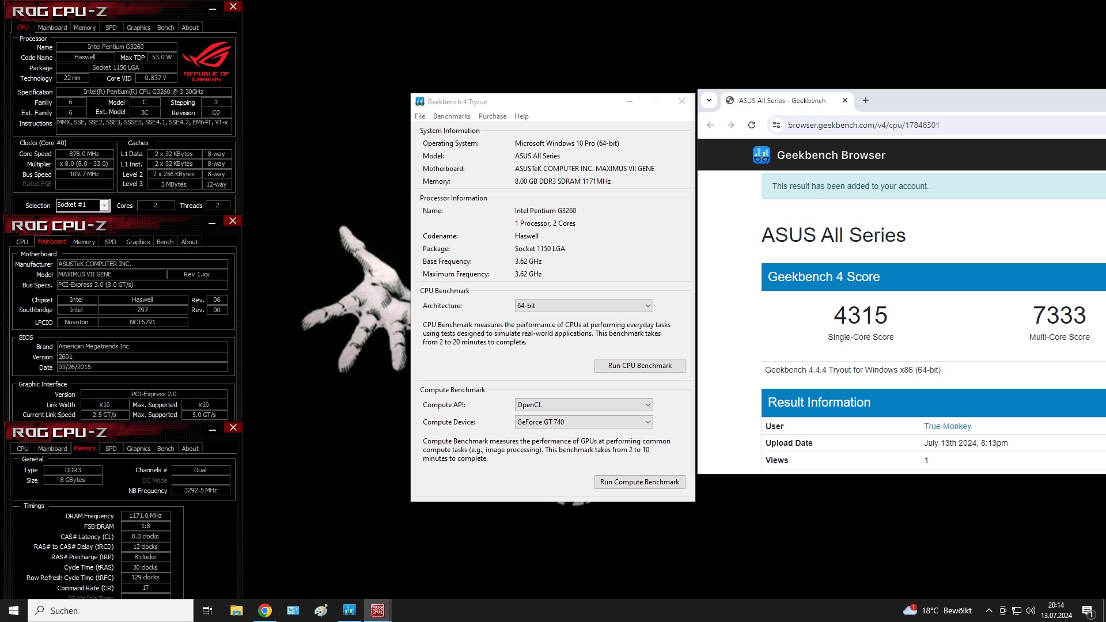Click the DRAM Frequency 1171.0 MHz value
This screenshot has width=1106, height=622.
(146, 515)
